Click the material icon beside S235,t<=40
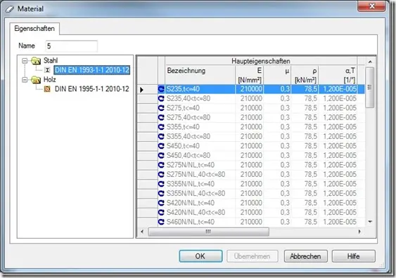The image size is (396, 278). click(x=161, y=89)
